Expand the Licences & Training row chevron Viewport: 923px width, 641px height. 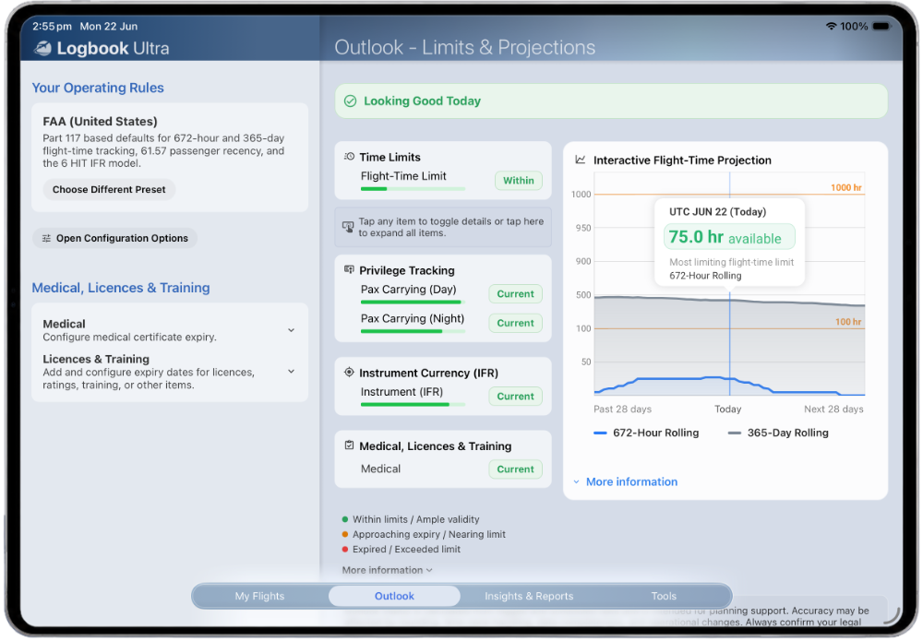pos(292,371)
